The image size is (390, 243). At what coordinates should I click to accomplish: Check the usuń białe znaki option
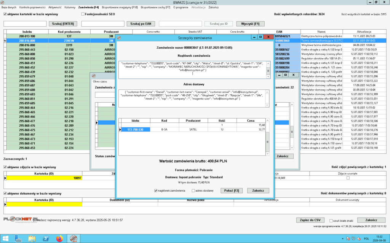pyautogui.click(x=330, y=220)
